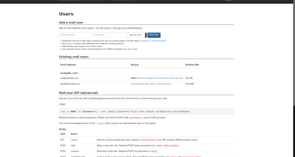Click the Actions column header
The width and height of the screenshot is (295, 157).
[x=135, y=64]
